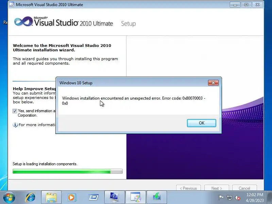Click the Show desktop button at taskbar end
272x204 pixels.
(x=270, y=198)
